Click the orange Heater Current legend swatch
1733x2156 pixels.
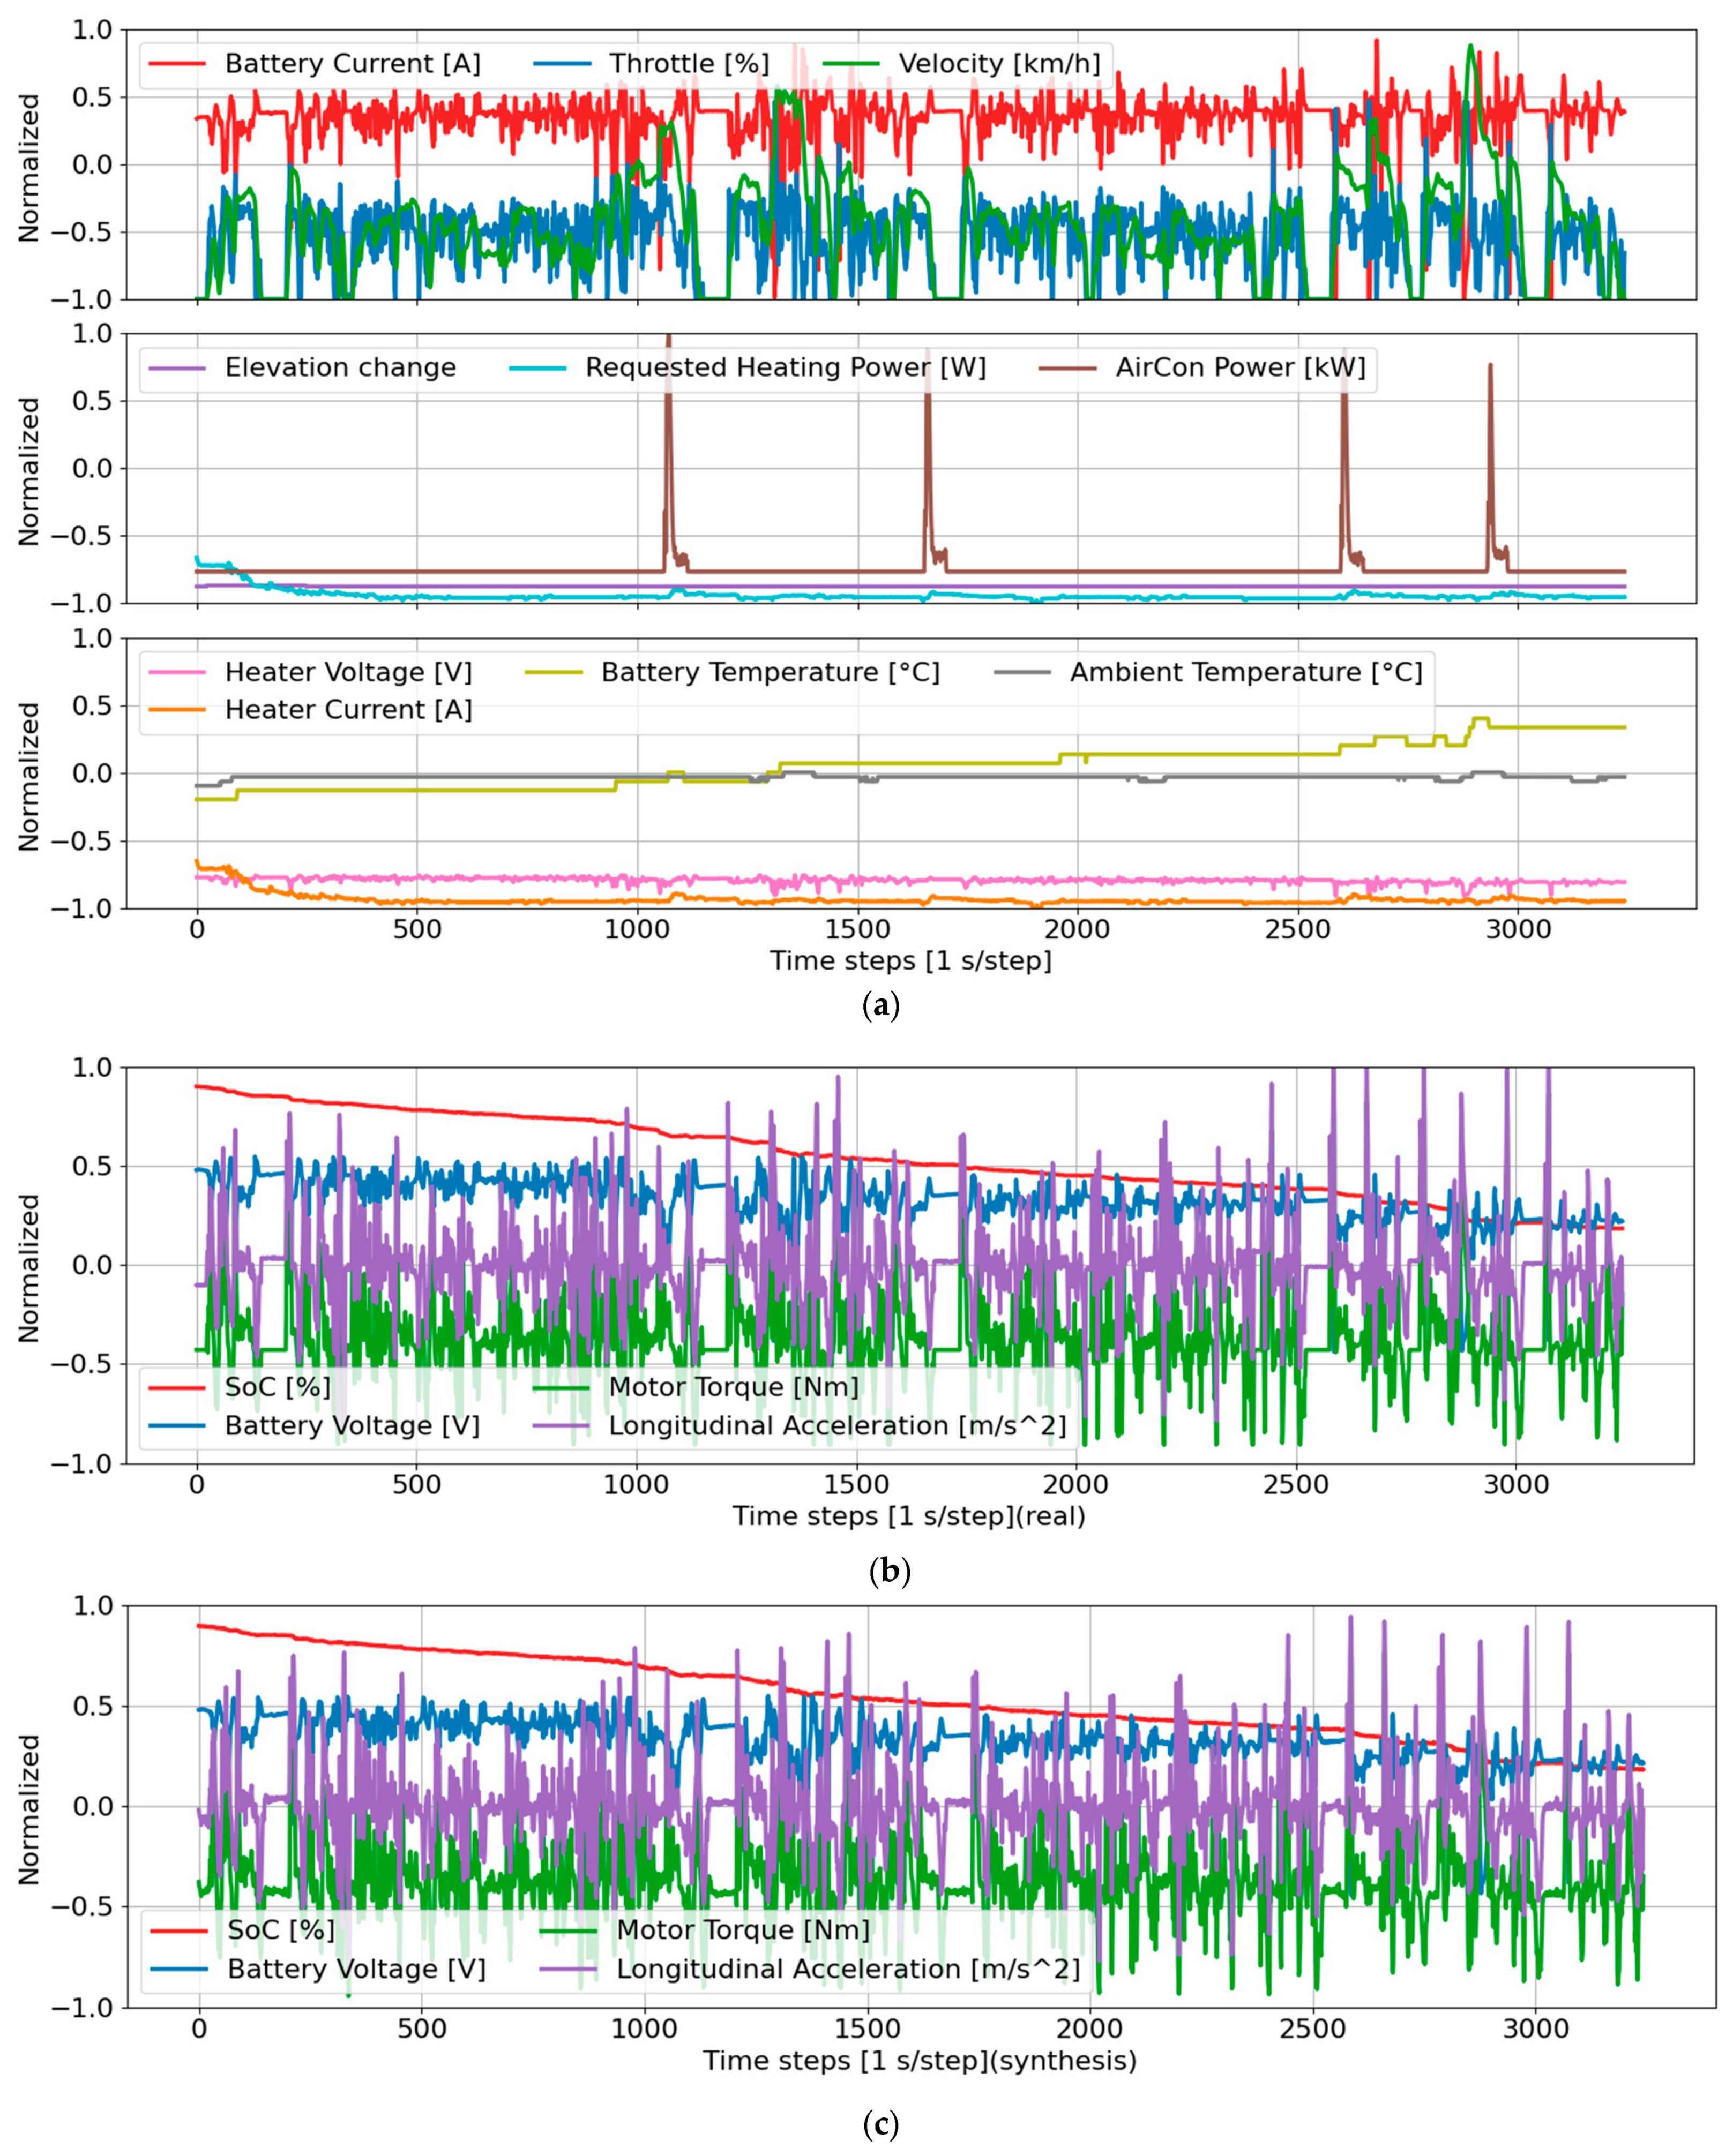(x=177, y=710)
